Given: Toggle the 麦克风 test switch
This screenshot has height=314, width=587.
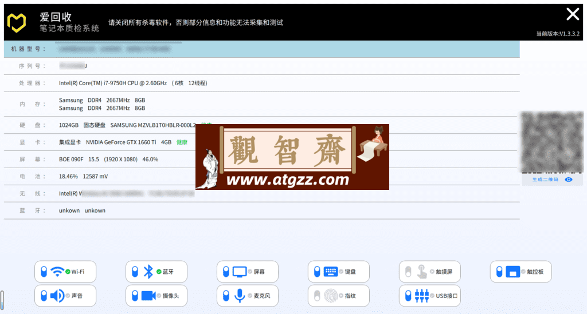Looking at the screenshot, I should tap(226, 296).
